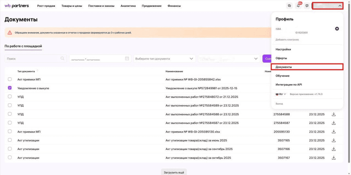Viewport: 351px width, 175px height.
Task: Click the ID 820300 text in profile
Action: click(x=302, y=33)
